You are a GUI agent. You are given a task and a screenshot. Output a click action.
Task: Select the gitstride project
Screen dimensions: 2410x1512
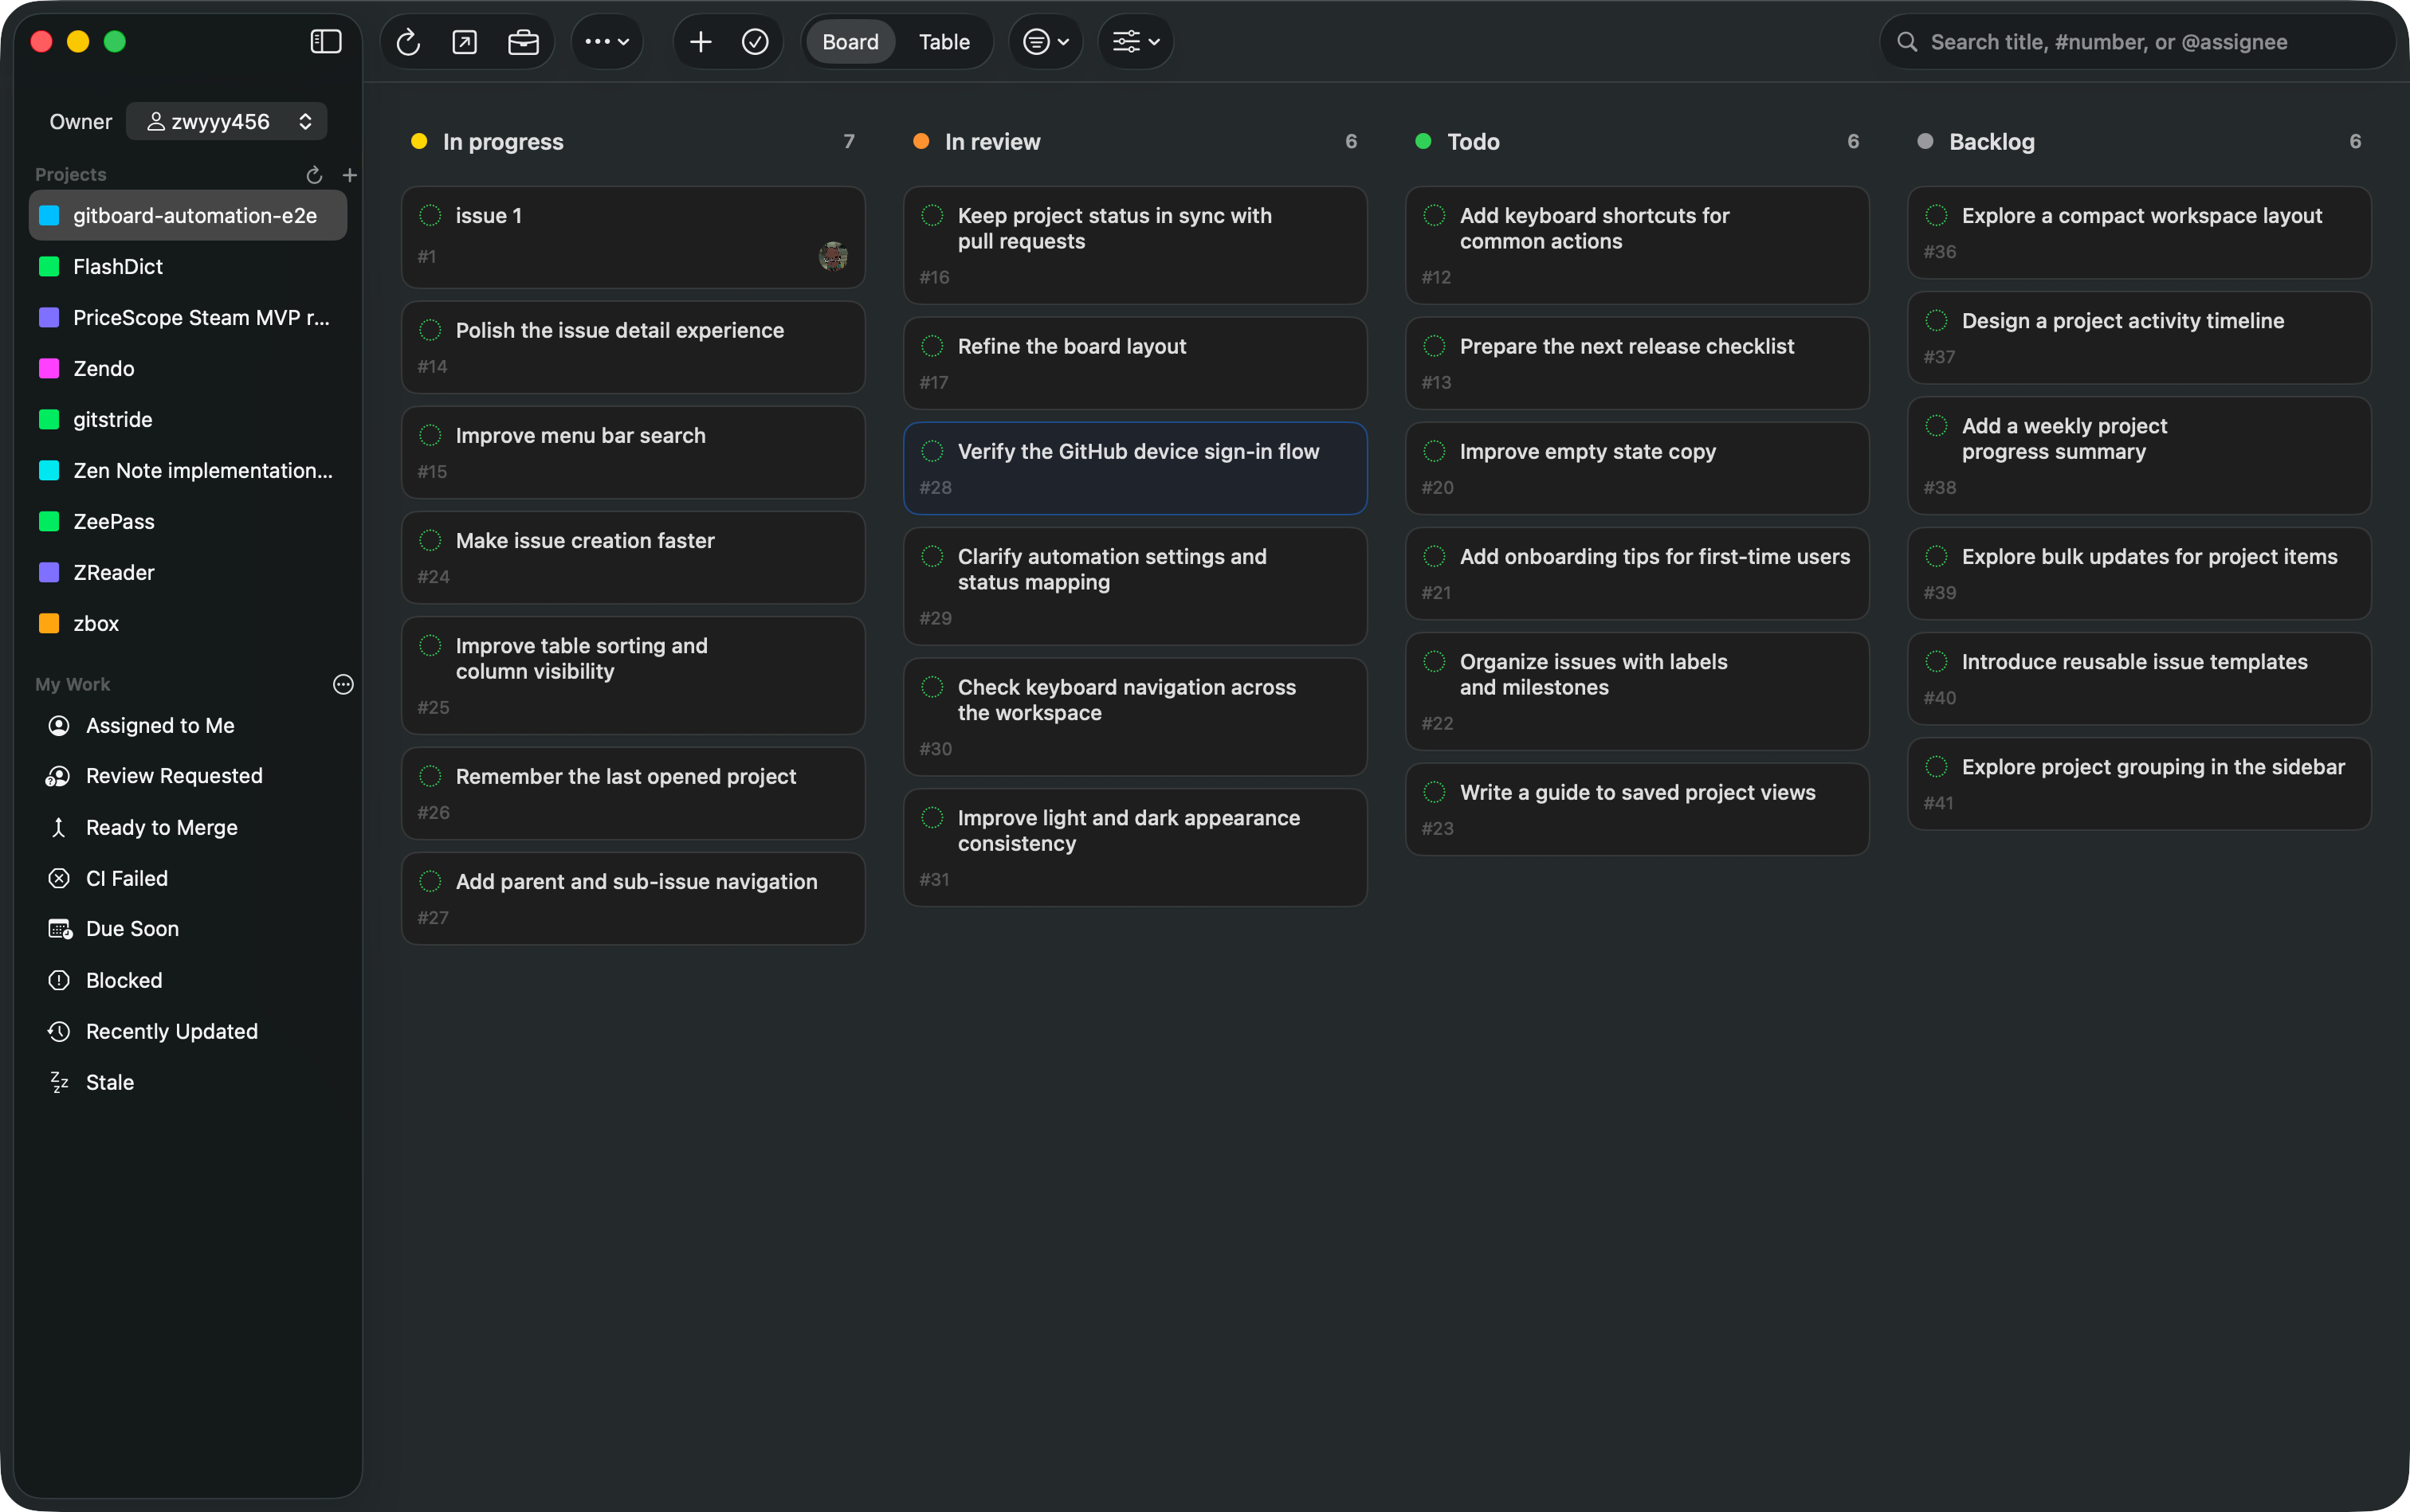188,420
